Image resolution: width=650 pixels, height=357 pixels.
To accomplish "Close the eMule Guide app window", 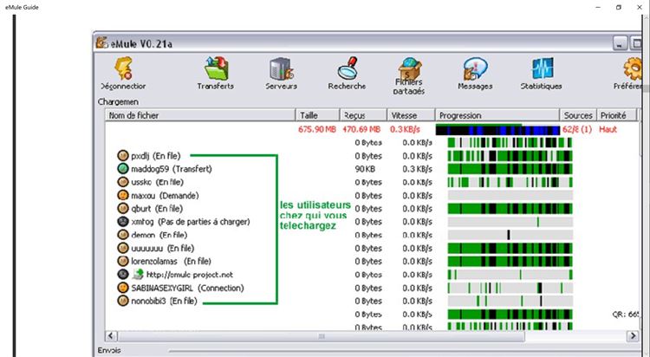I will 640,7.
